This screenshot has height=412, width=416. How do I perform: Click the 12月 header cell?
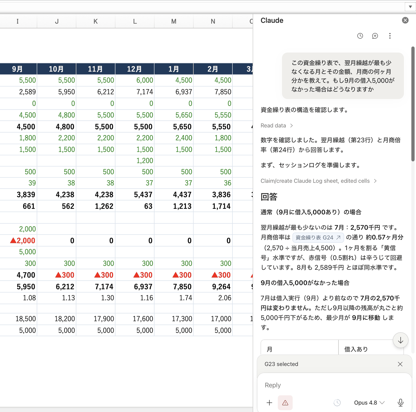pos(135,69)
